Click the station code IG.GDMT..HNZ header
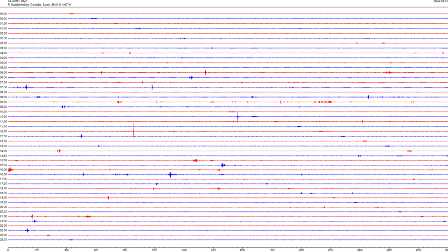Screen dimensions: 448x252 tap(17, 1)
